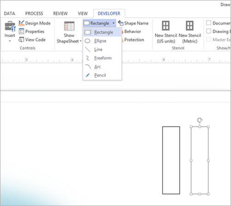231x206 pixels.
Task: Toggle the Document checkbox in Show/Hide
Action: point(208,23)
